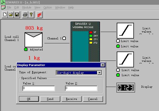Click the Load cell Channel 1 label
Viewport: 159px width, 111px height.
(12, 38)
